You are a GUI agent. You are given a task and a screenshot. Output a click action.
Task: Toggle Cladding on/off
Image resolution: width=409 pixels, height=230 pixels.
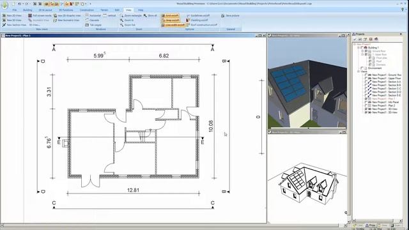[197, 20]
